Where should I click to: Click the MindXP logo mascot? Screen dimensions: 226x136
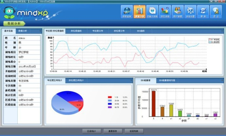pos(10,13)
